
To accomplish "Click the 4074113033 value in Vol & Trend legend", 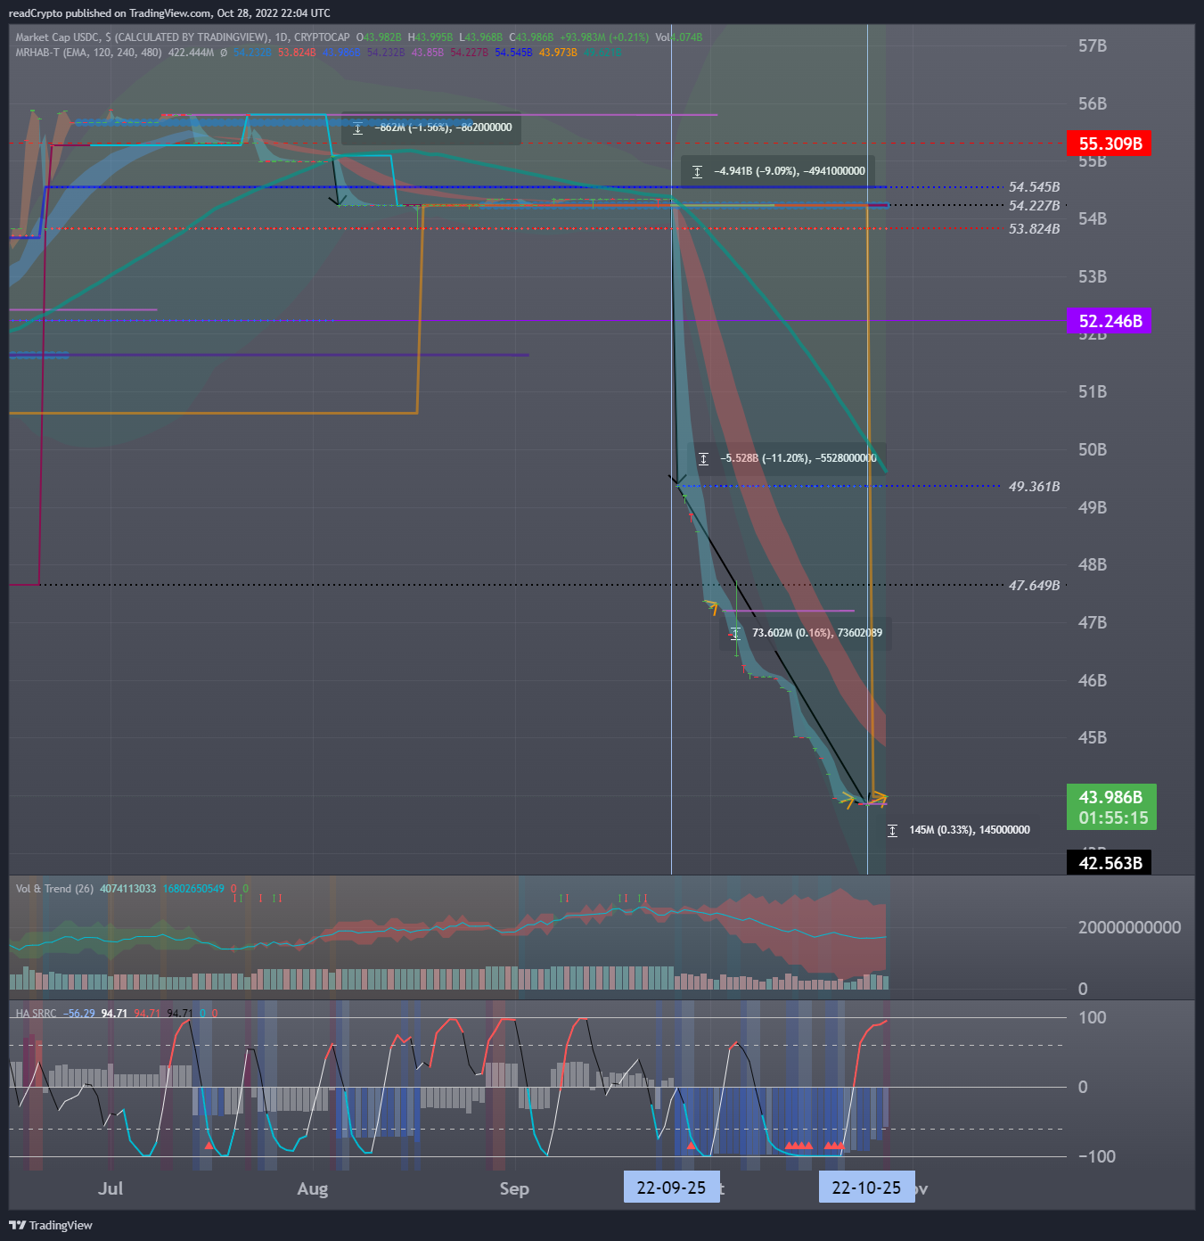I will [127, 889].
